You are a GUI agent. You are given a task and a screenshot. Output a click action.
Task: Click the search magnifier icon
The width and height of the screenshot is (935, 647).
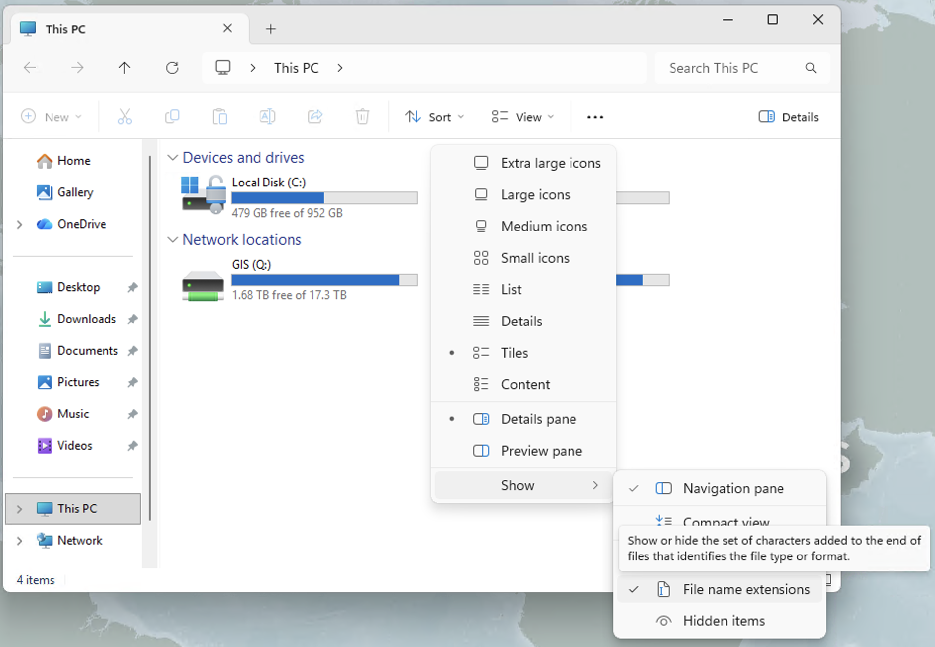[811, 68]
